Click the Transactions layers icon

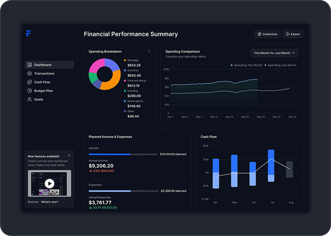coord(29,74)
